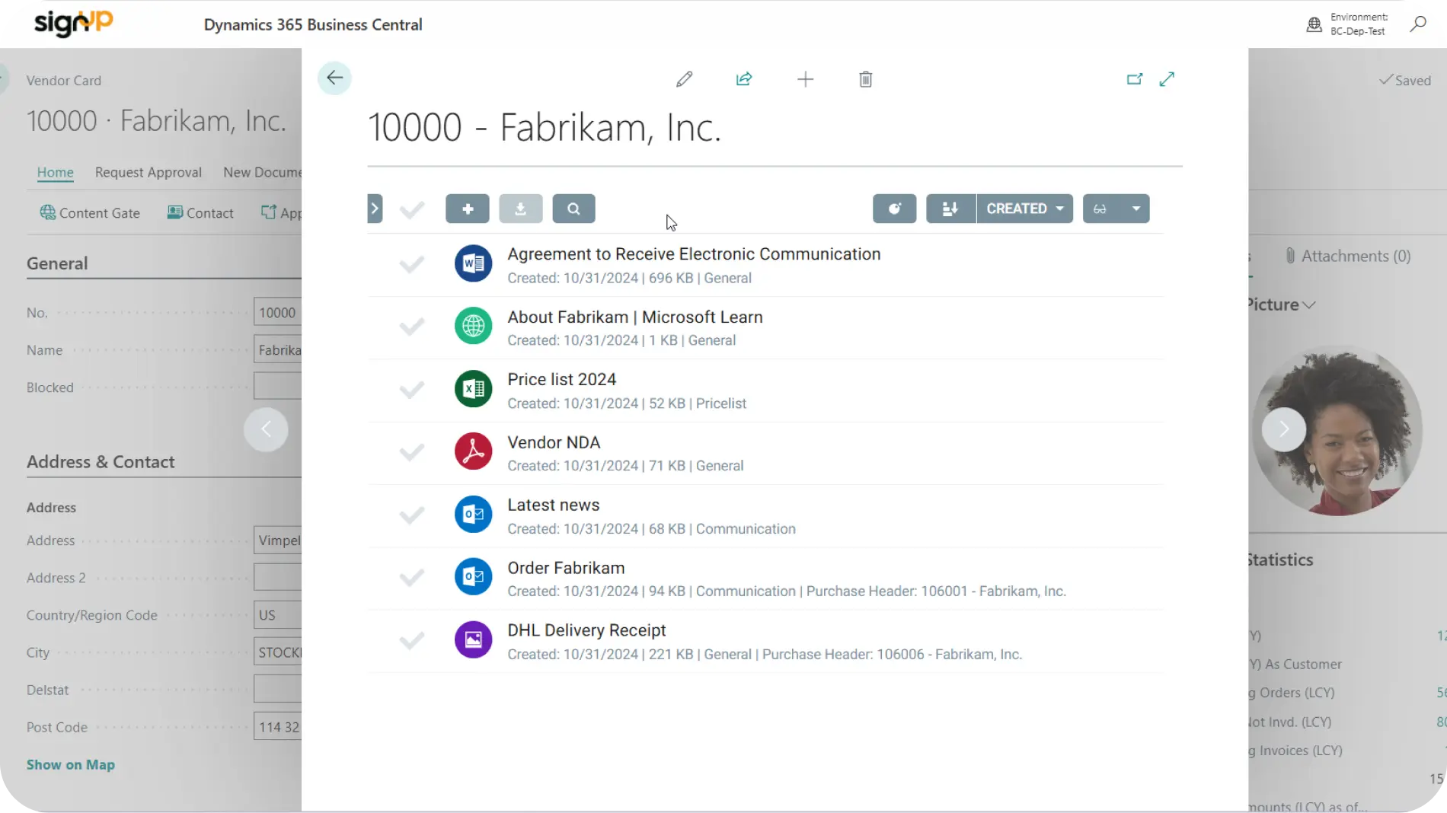This screenshot has height=813, width=1447.
Task: Click the No. field showing 10000
Action: [x=278, y=312]
